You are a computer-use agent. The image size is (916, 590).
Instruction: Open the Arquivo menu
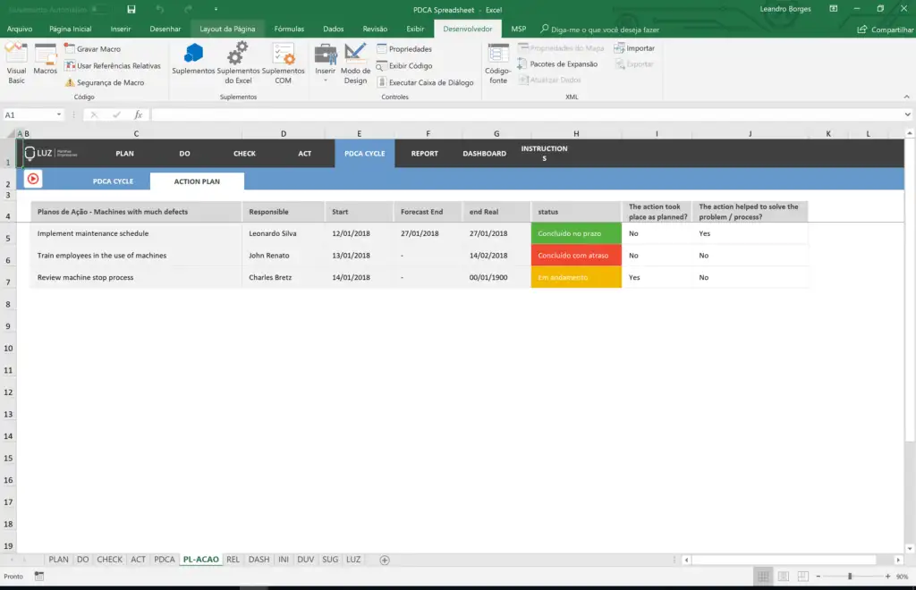[x=20, y=29]
